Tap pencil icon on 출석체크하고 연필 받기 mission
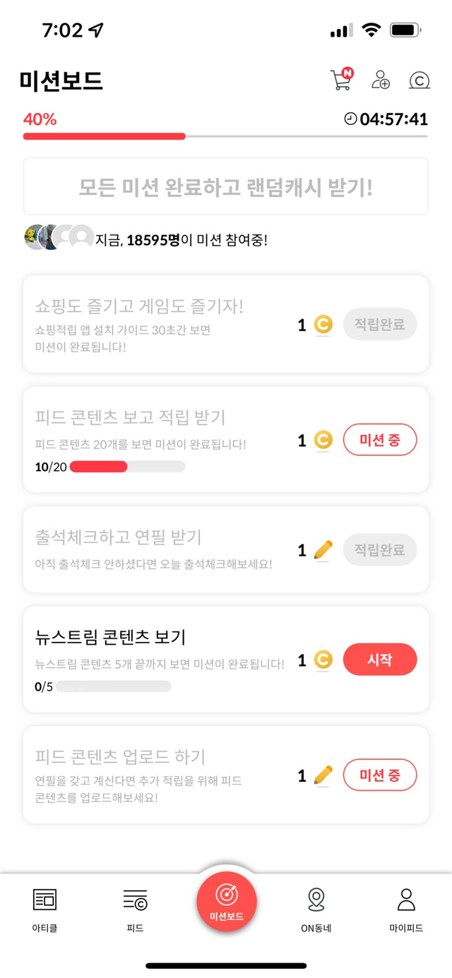The width and height of the screenshot is (452, 978). point(323,550)
